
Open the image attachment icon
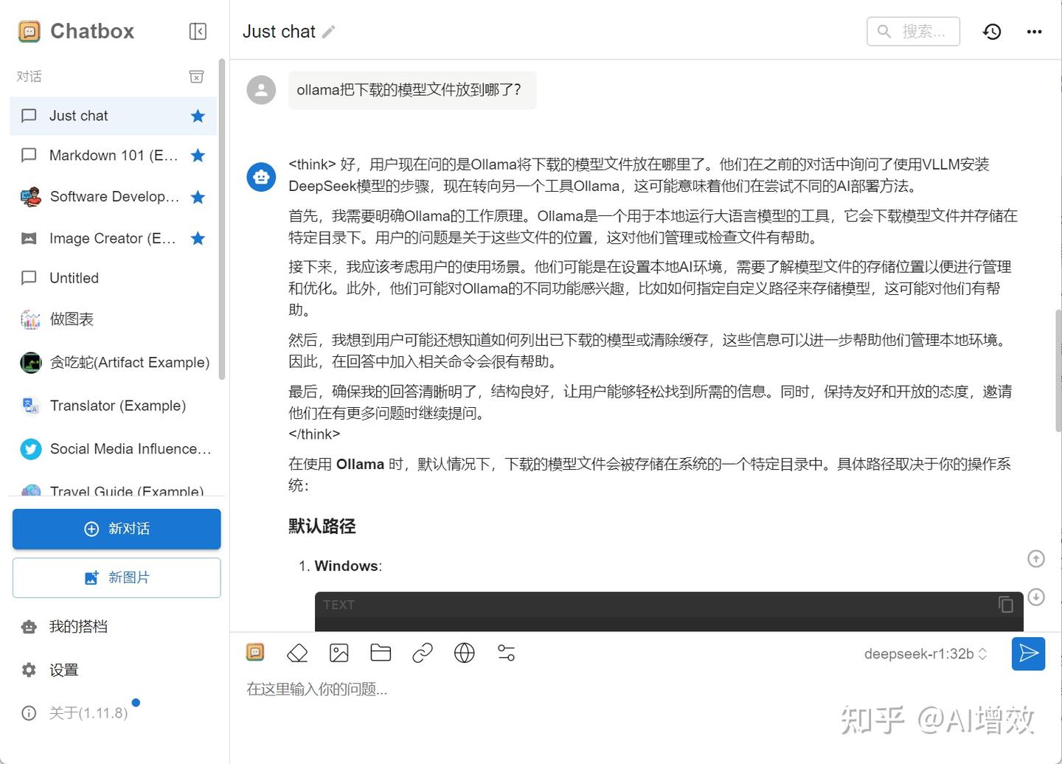click(339, 653)
